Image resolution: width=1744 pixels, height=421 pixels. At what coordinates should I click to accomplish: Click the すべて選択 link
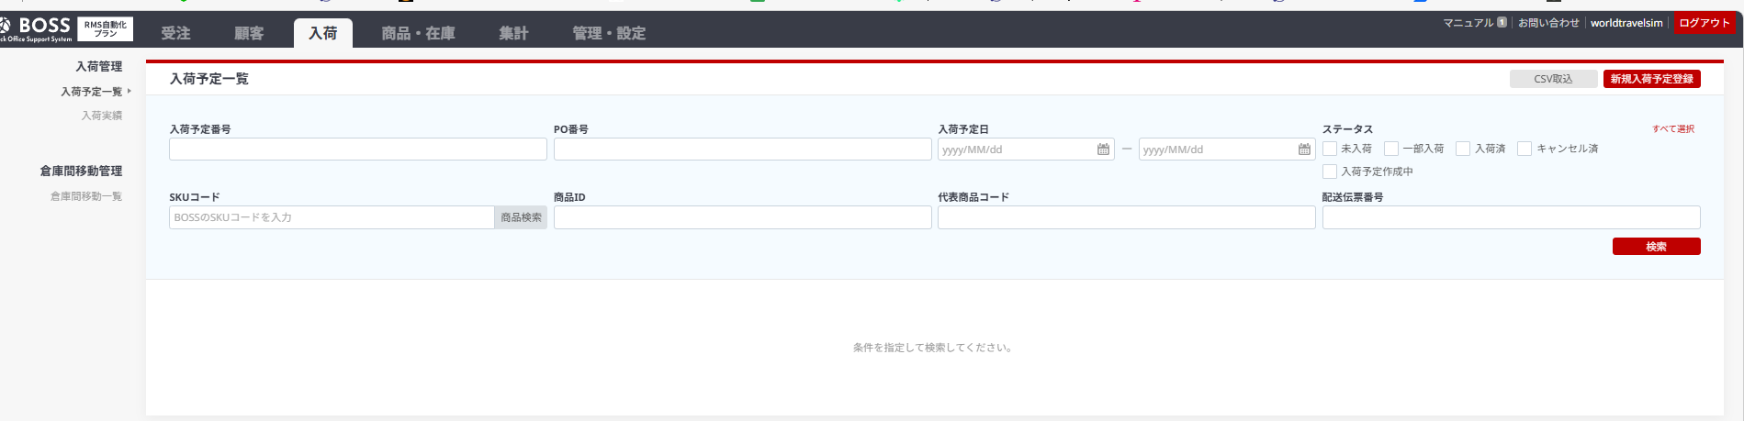(1673, 129)
